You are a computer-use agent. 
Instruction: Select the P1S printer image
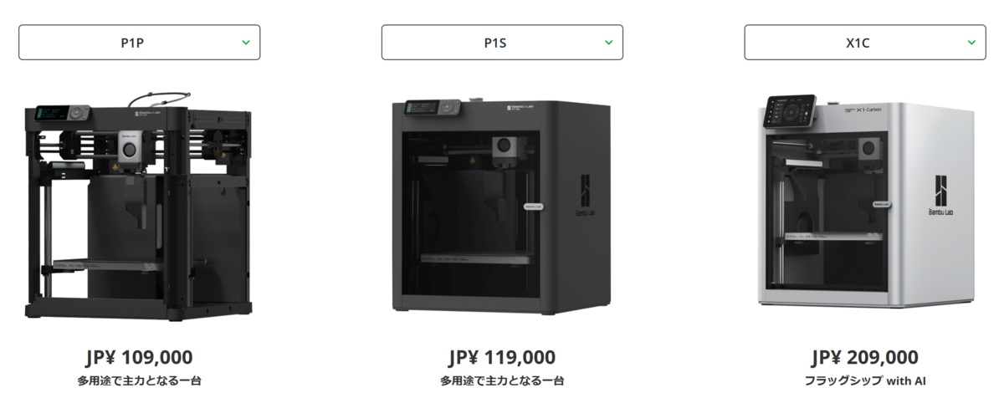(502, 205)
